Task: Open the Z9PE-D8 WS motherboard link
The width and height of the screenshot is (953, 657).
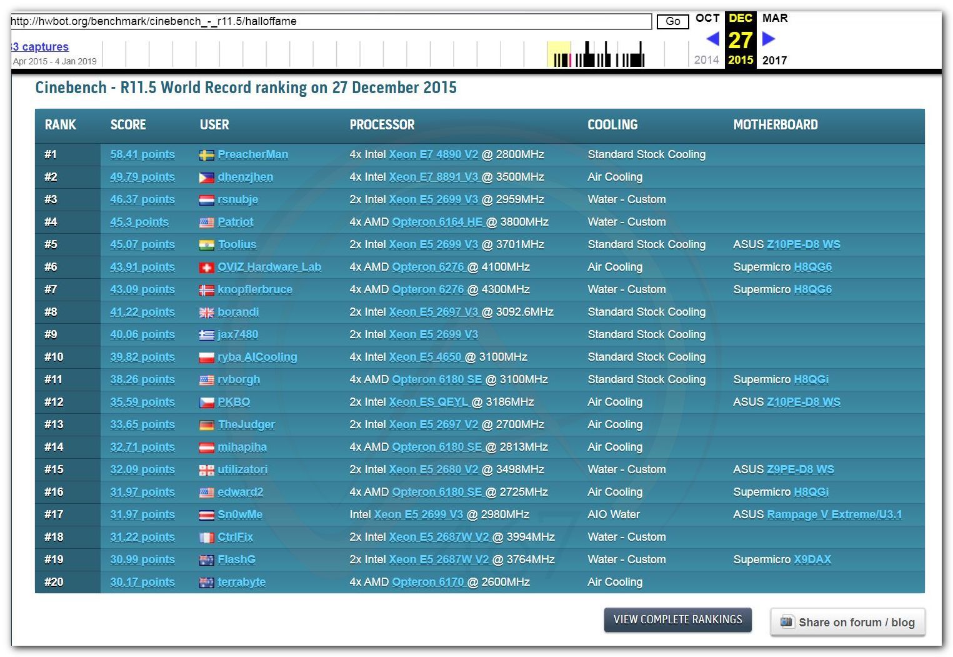Action: pyautogui.click(x=801, y=470)
